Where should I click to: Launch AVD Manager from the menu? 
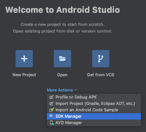94,123
